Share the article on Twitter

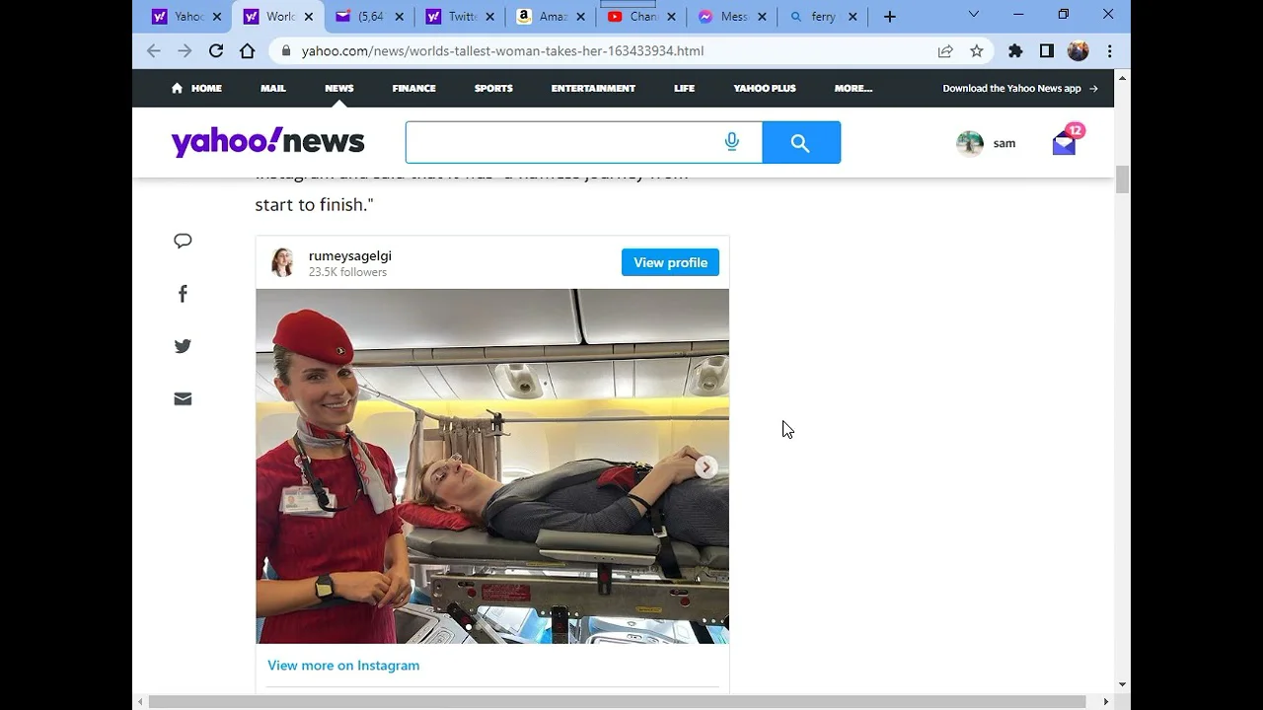tap(183, 346)
